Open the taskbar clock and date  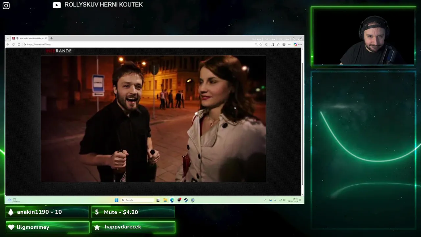pos(293,200)
